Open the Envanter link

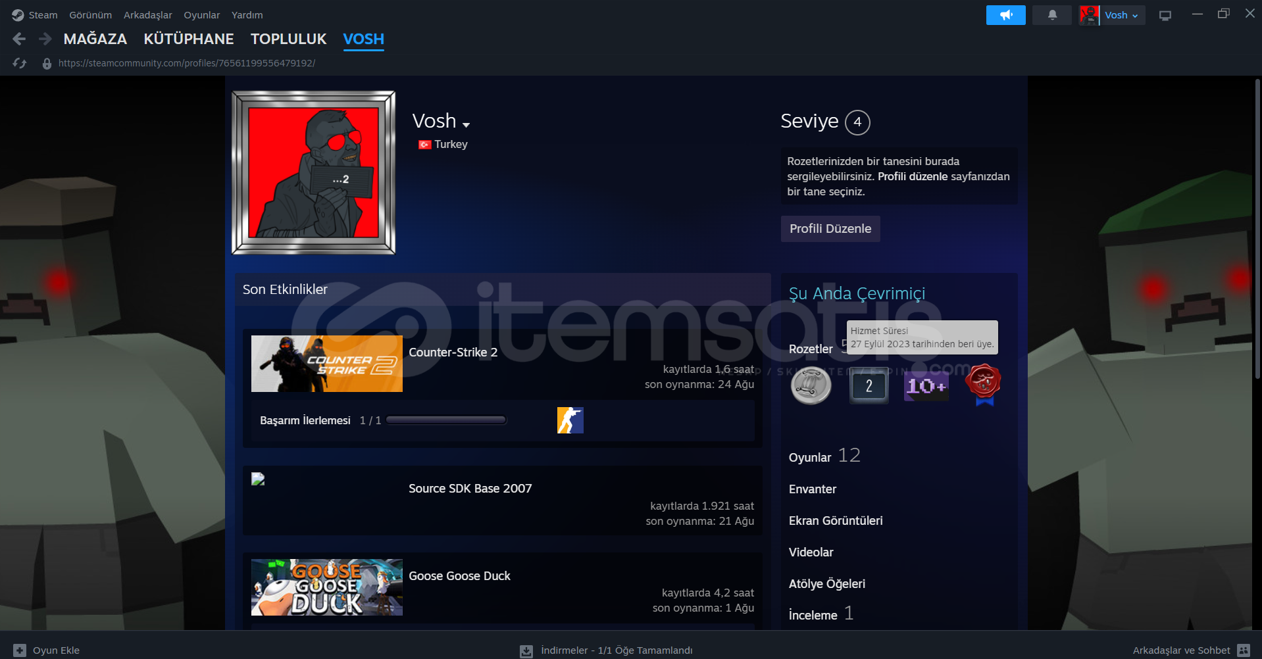(813, 489)
